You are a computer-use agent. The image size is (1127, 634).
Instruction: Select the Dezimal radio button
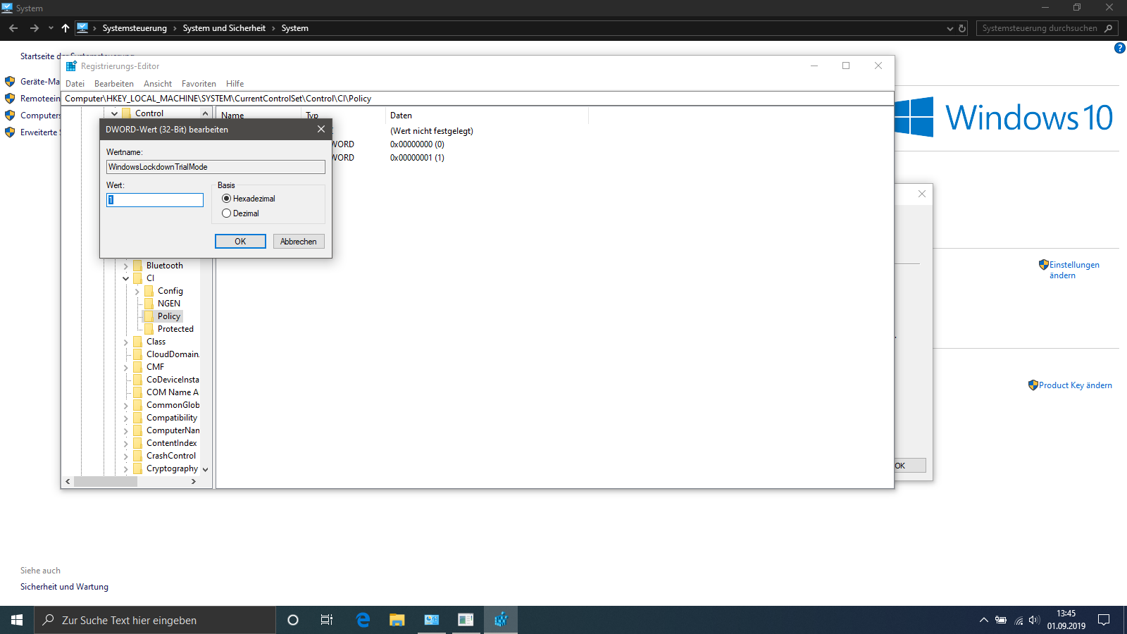(x=227, y=213)
